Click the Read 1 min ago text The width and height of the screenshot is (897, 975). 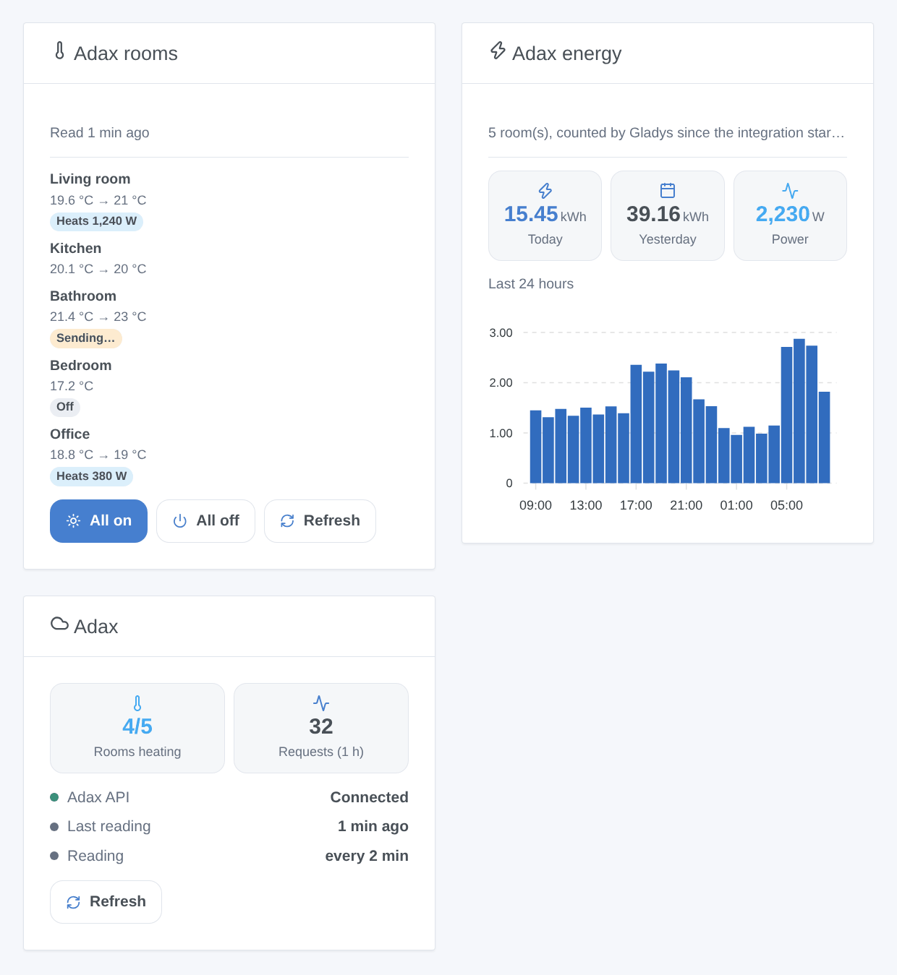pyautogui.click(x=100, y=133)
